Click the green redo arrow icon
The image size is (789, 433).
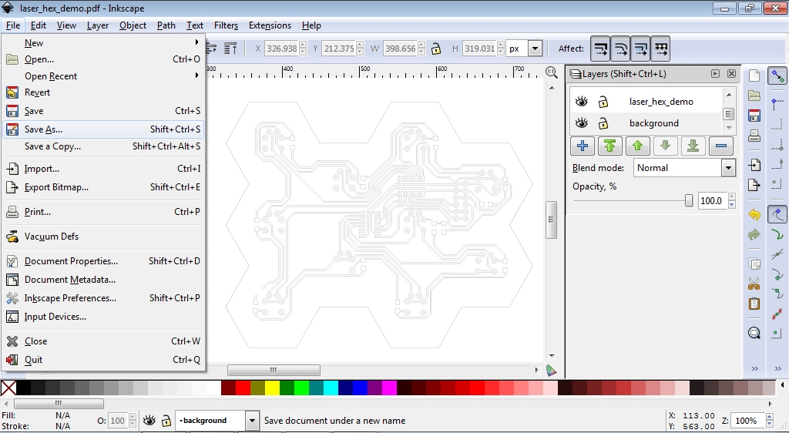[x=754, y=234]
